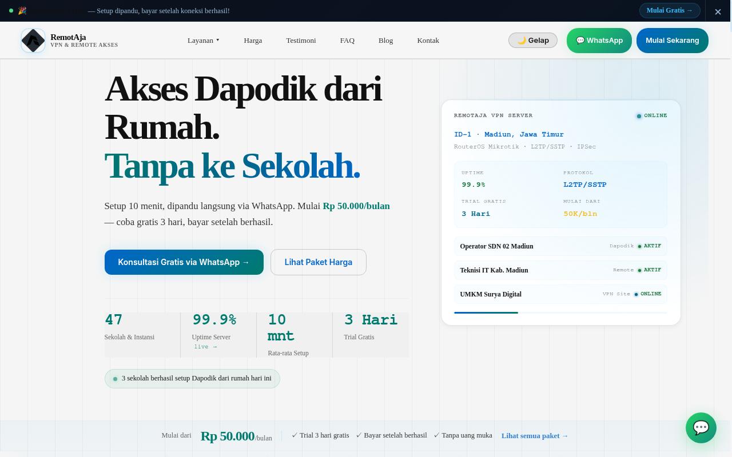This screenshot has width=732, height=457.
Task: Click Rp 50.000/bulan in bottom bar
Action: pos(236,436)
